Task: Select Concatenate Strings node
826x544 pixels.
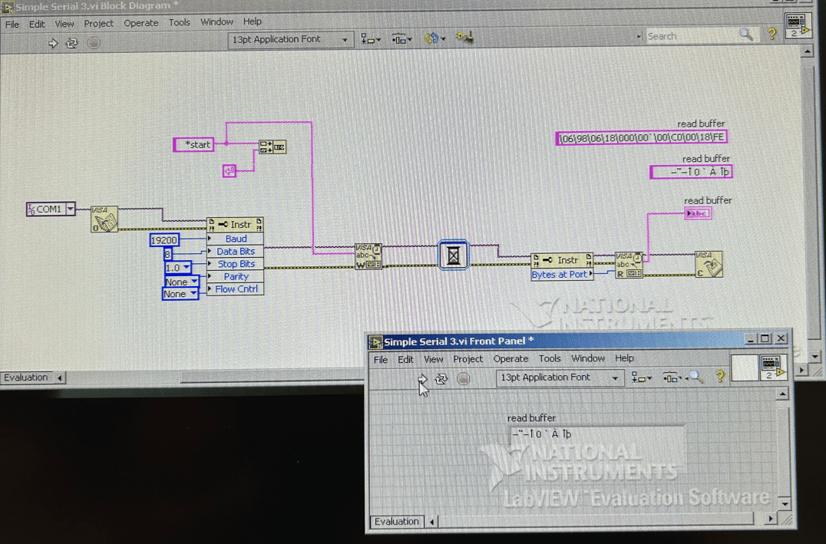Action: pyautogui.click(x=273, y=147)
